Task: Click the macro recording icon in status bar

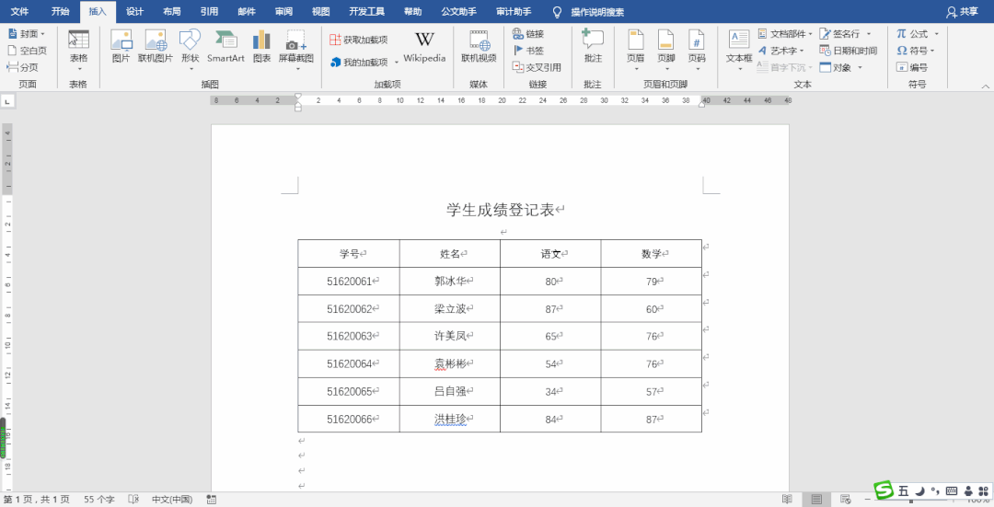Action: [211, 500]
